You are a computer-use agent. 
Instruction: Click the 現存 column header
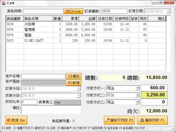(143, 19)
